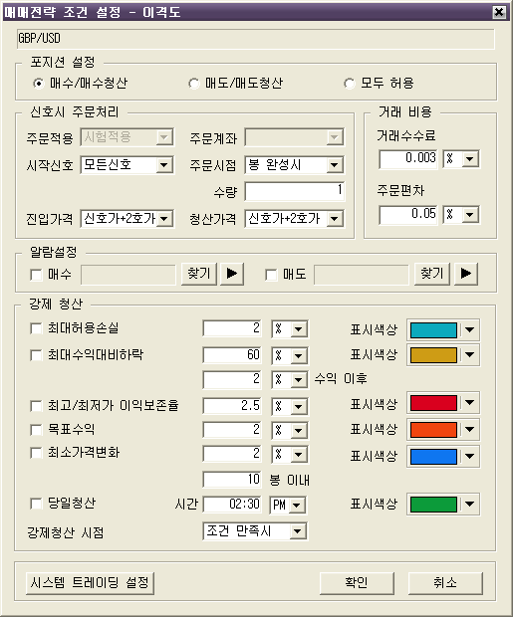Open the 강제청산 시점 dropdown
The width and height of the screenshot is (513, 617).
point(298,531)
